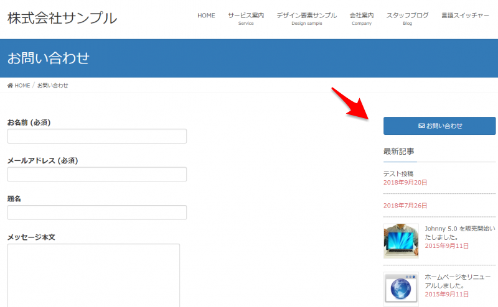
Task: Select the 題名 subject field
Action: point(97,213)
